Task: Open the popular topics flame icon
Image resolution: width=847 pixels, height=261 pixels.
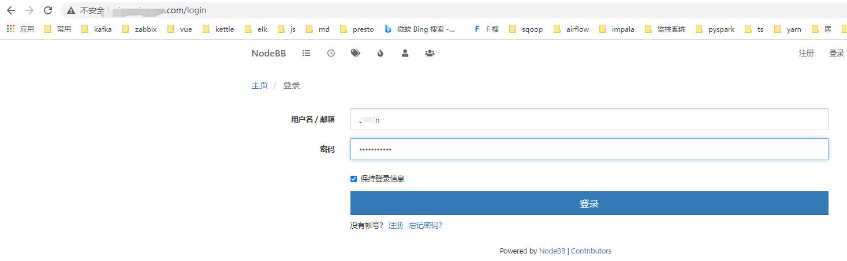Action: click(380, 53)
